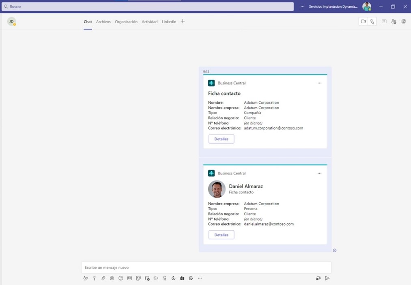
Task: Open the Organización tab
Action: pos(126,22)
